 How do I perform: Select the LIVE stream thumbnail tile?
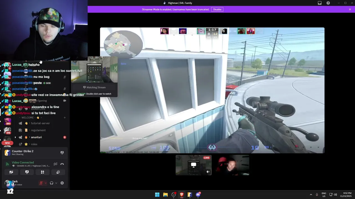click(194, 165)
